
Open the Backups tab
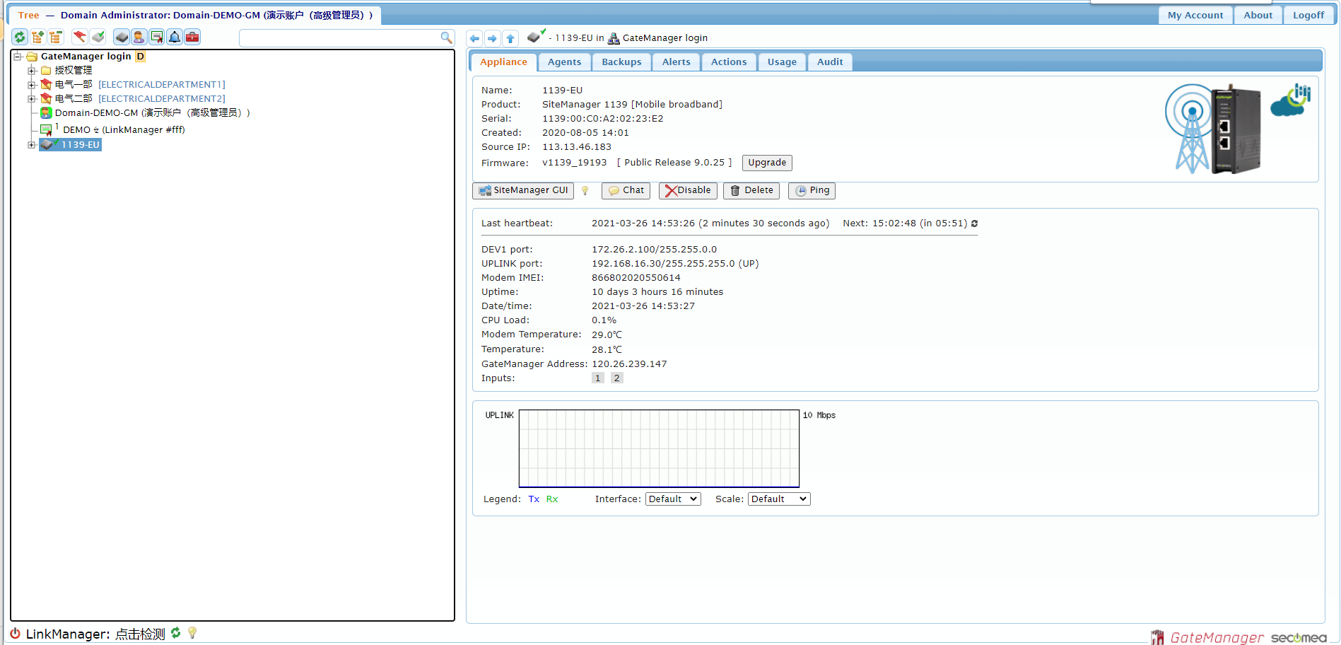pos(621,62)
